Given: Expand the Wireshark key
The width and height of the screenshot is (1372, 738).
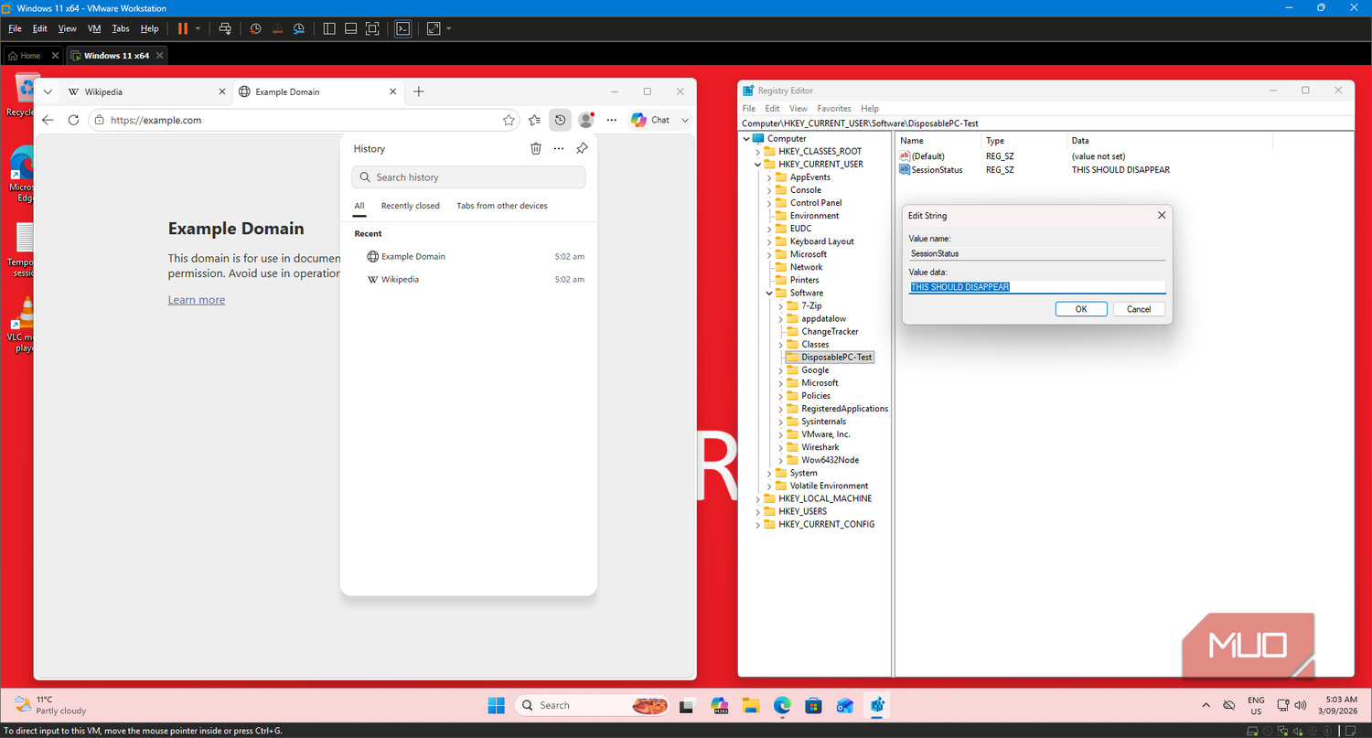Looking at the screenshot, I should click(782, 447).
